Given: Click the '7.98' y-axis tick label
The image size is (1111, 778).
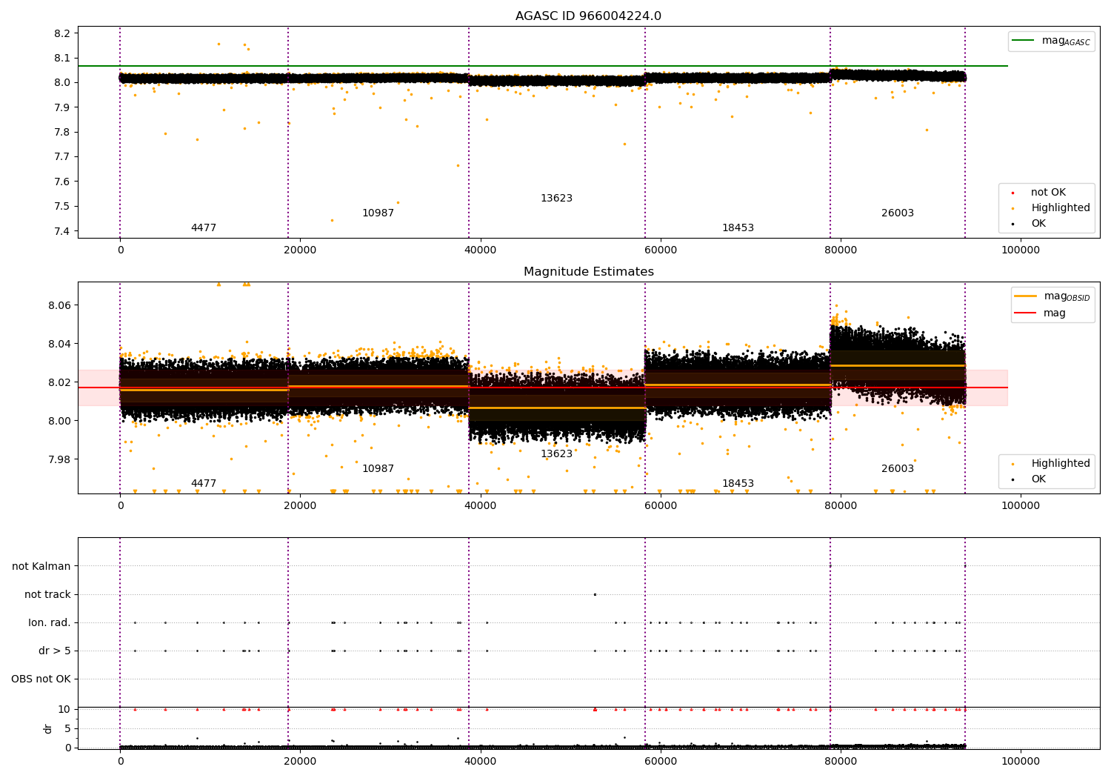Looking at the screenshot, I should (x=59, y=459).
